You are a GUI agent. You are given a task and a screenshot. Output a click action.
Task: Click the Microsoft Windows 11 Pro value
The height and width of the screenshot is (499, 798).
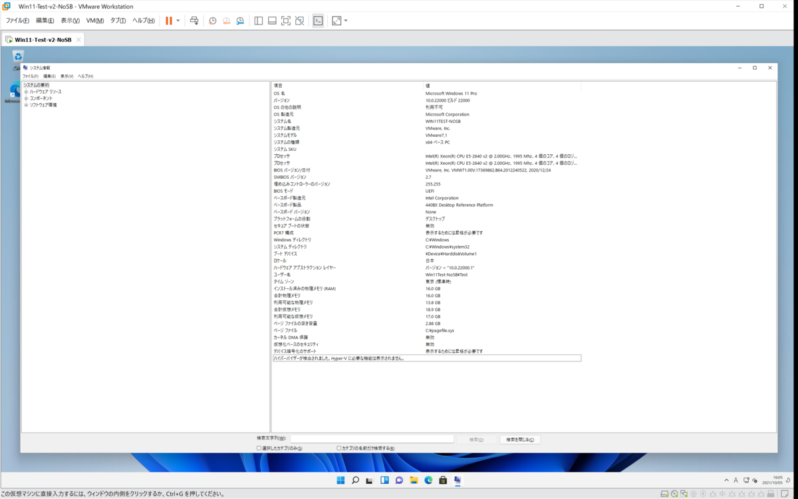(x=451, y=94)
